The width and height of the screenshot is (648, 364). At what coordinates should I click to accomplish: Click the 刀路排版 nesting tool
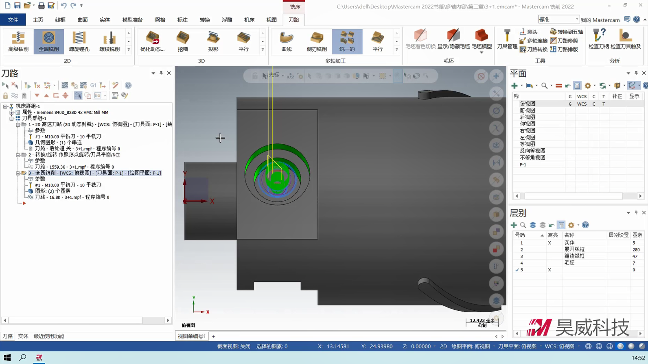tap(564, 50)
